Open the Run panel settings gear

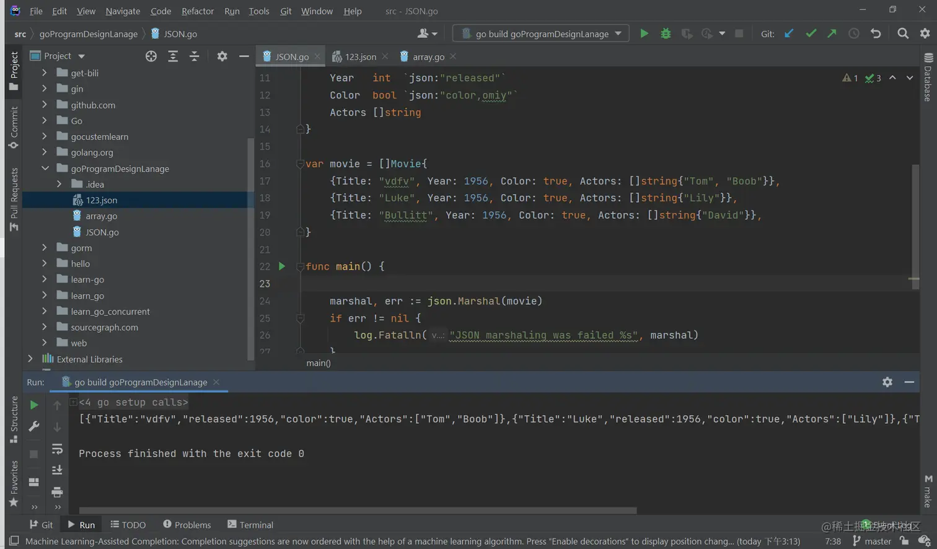coord(887,382)
